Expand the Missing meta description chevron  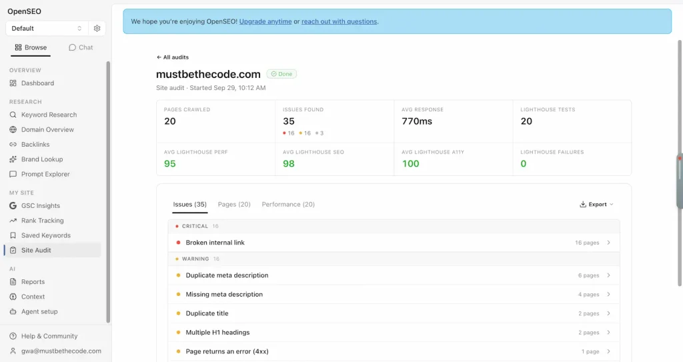[x=608, y=295]
